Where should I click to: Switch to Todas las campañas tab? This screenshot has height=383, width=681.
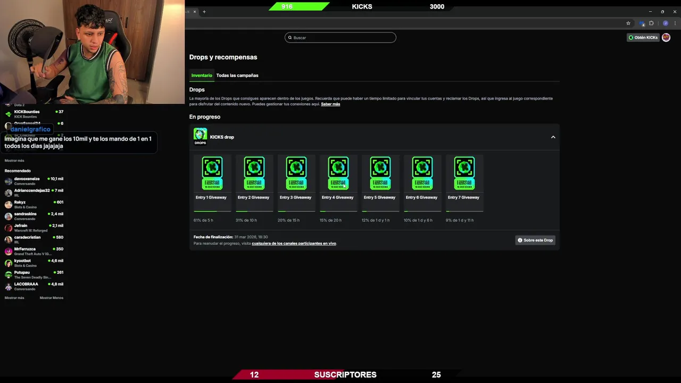[237, 76]
